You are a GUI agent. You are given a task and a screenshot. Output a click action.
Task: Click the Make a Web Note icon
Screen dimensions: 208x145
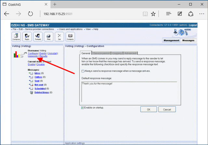pyautogui.click(x=180, y=14)
